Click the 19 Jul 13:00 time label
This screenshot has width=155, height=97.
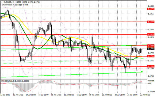pos(94,95)
